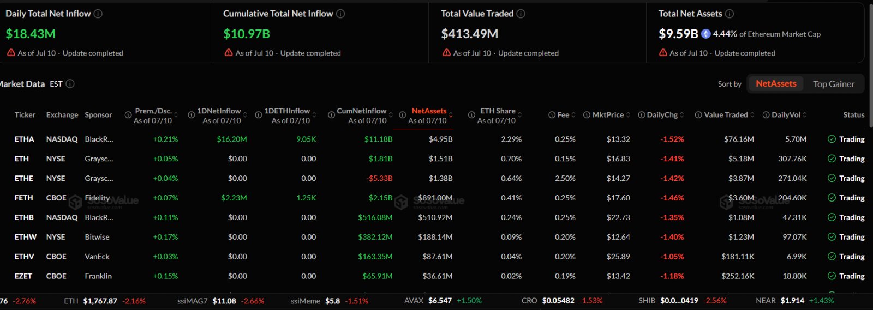Screen dimensions: 873x310
Task: Click Trading status check icon for ETHA
Action: click(832, 139)
